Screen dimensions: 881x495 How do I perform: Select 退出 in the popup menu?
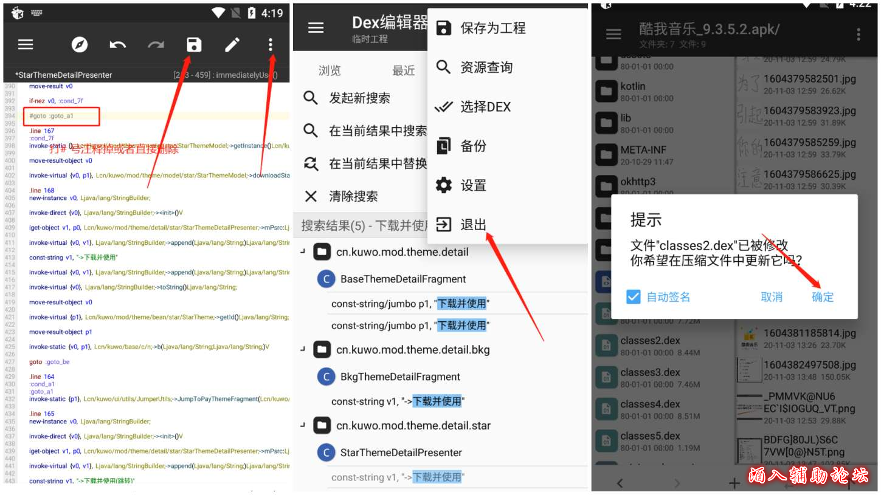click(508, 225)
